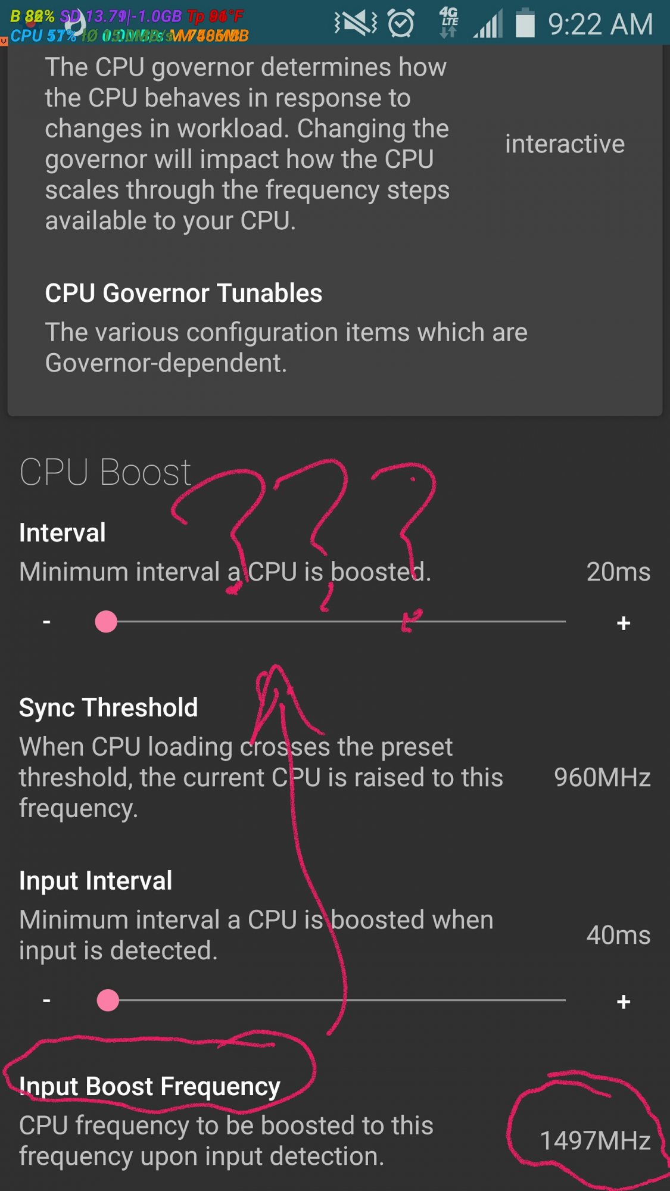Tap the 20ms Interval value
Screen dimensions: 670x1191
pyautogui.click(x=618, y=572)
